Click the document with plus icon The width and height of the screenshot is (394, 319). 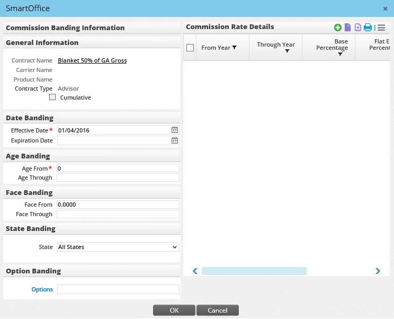click(x=358, y=28)
